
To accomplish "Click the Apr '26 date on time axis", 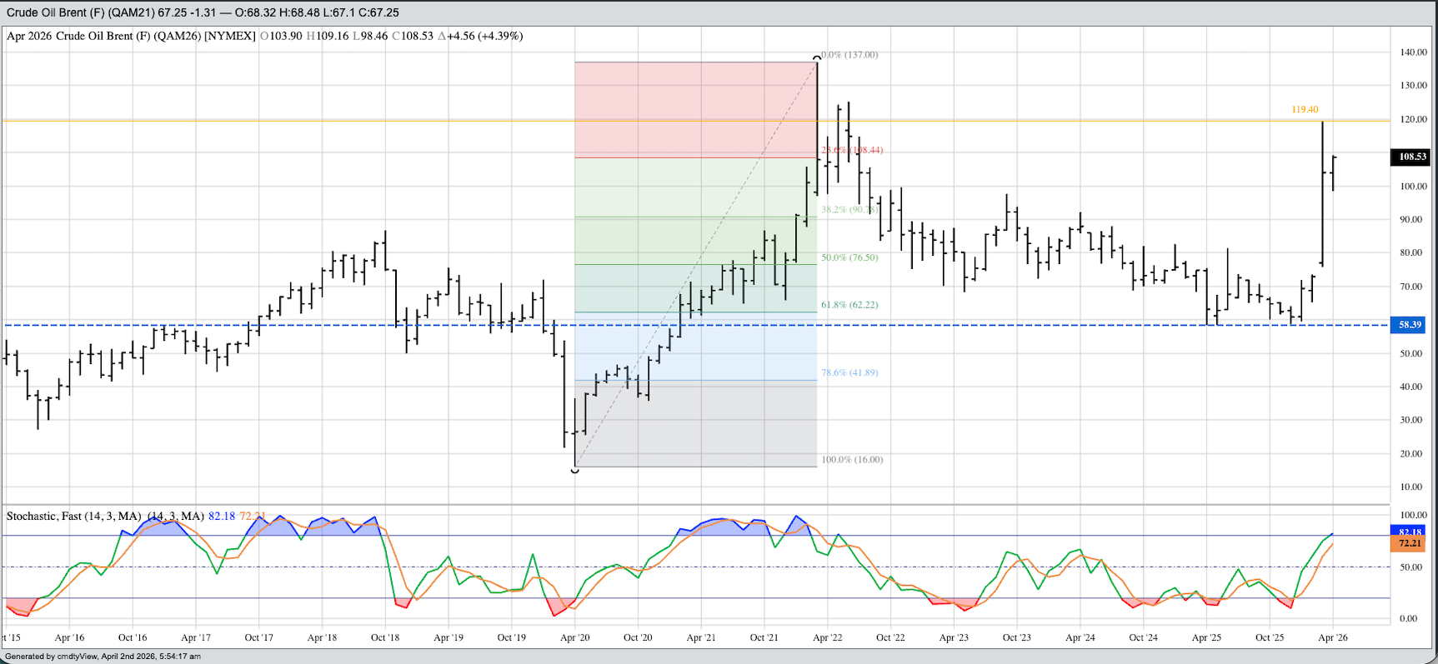I will 1332,637.
